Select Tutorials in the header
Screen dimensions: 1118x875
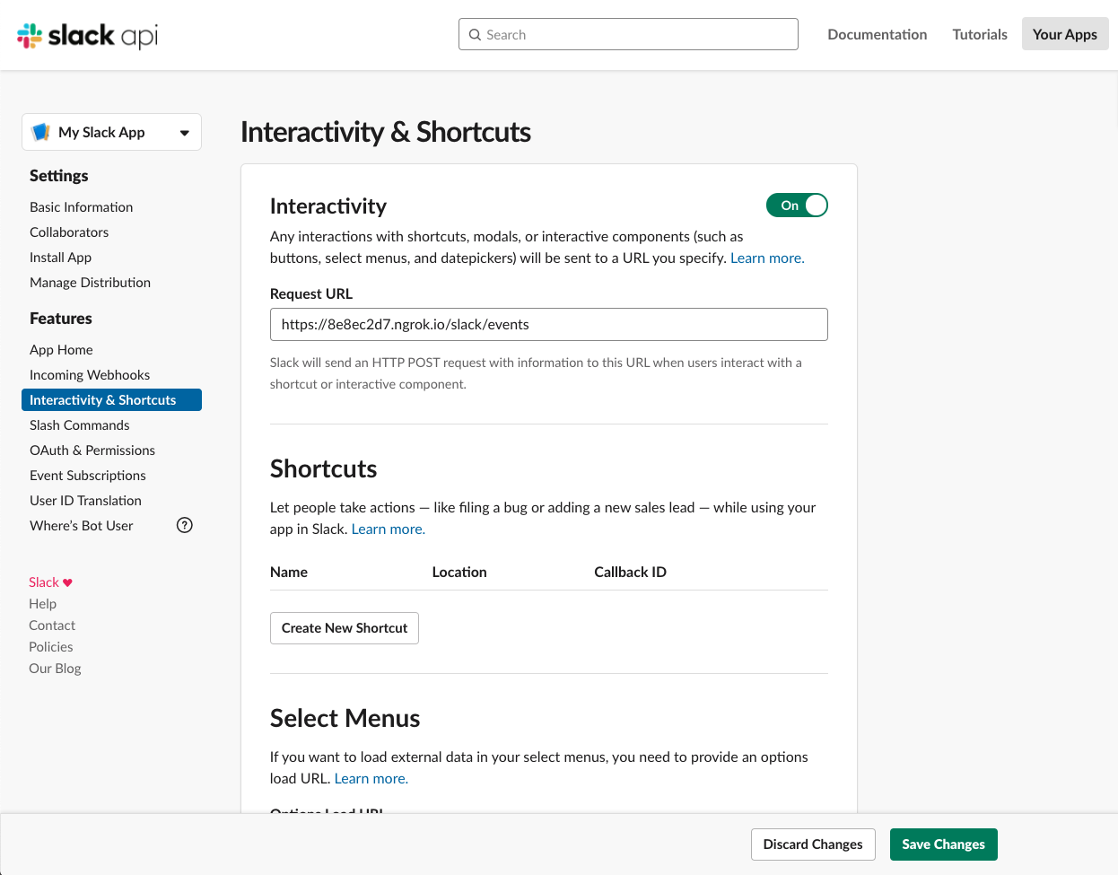pyautogui.click(x=979, y=34)
